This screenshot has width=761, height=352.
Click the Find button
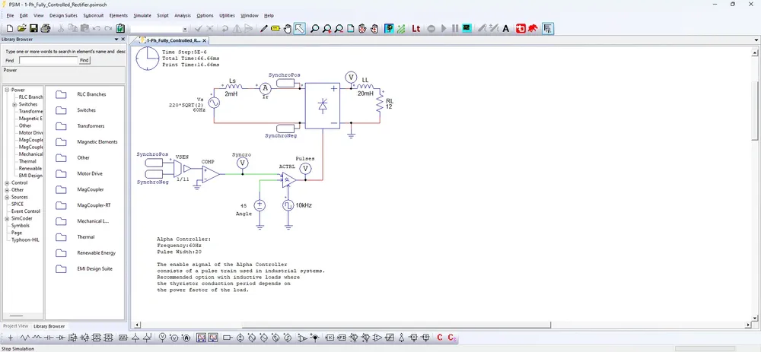84,60
